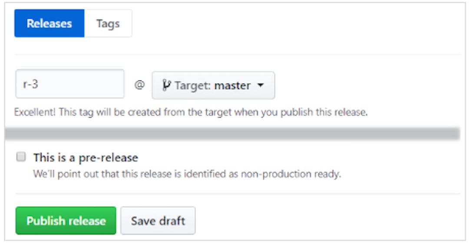469x246 pixels.
Task: Expand the target selector by clicking 'master'
Action: pyautogui.click(x=232, y=86)
